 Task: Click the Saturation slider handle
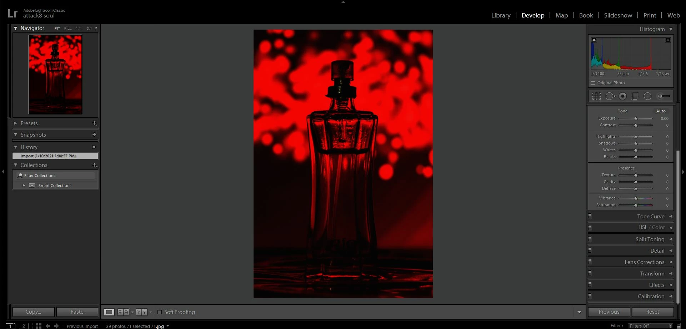click(636, 205)
